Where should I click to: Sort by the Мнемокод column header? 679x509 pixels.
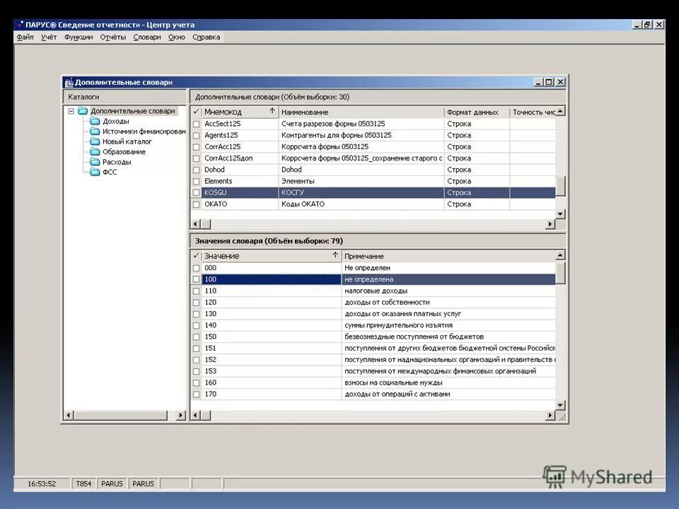pyautogui.click(x=240, y=112)
